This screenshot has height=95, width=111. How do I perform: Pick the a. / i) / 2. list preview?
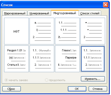(x=42, y=31)
